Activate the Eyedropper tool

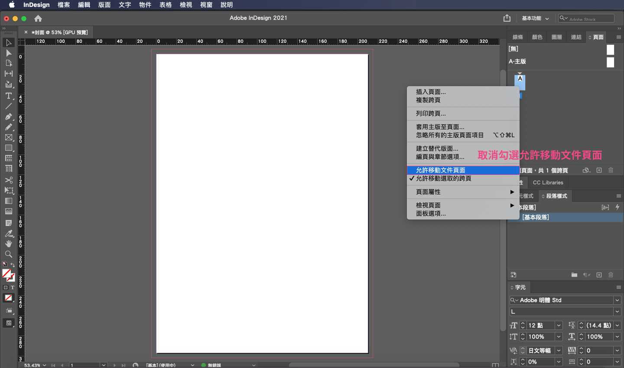pyautogui.click(x=8, y=233)
